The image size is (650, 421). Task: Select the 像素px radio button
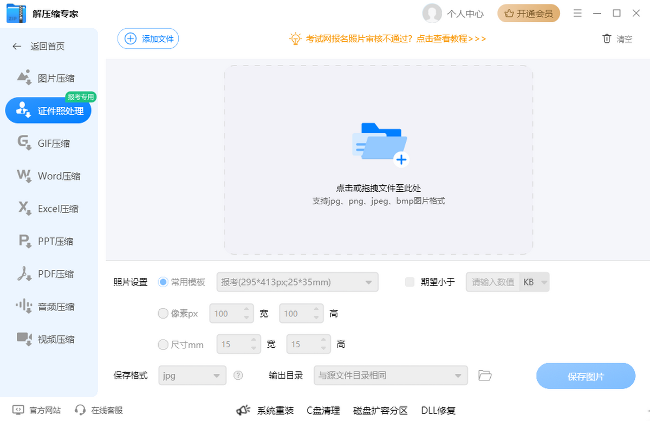point(163,313)
